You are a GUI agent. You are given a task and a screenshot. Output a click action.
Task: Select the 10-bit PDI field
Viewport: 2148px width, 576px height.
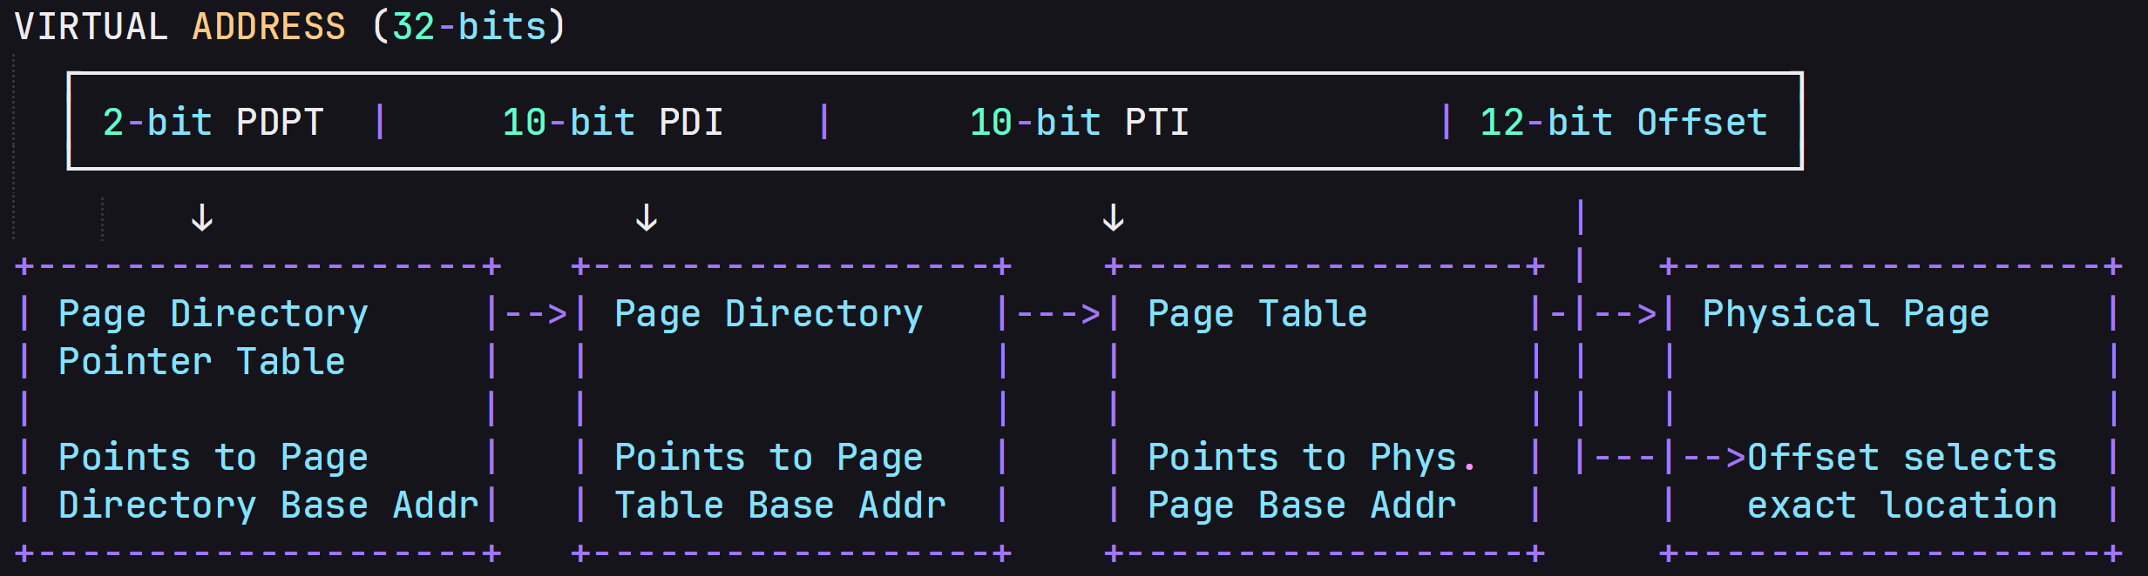click(x=613, y=123)
